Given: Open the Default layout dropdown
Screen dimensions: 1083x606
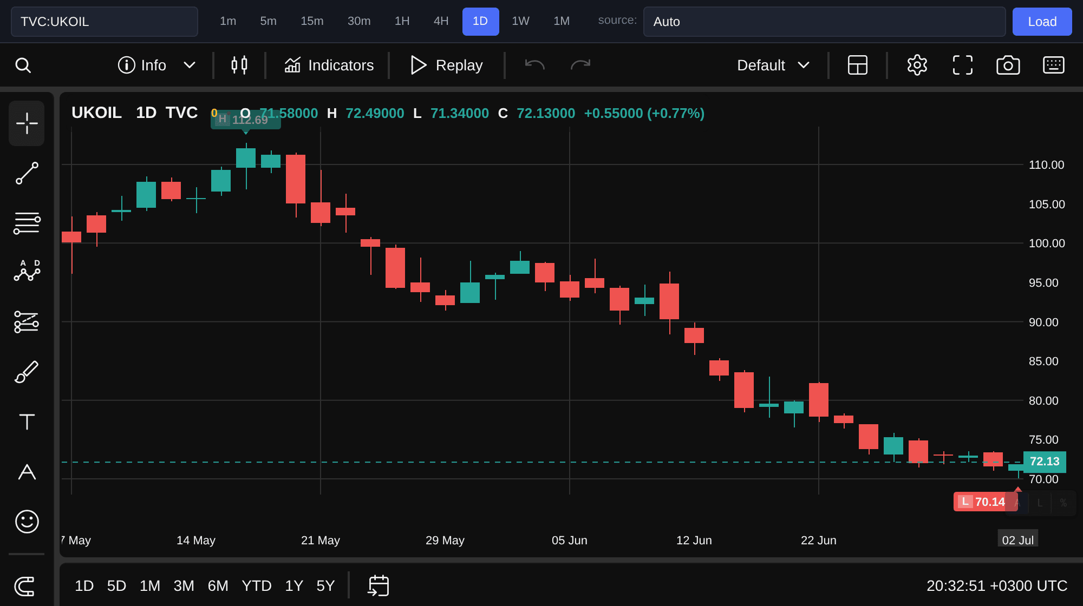Looking at the screenshot, I should coord(773,65).
